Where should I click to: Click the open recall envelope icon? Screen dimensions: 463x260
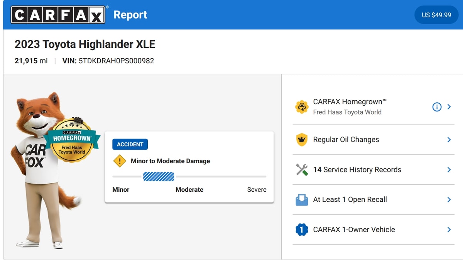tap(302, 200)
